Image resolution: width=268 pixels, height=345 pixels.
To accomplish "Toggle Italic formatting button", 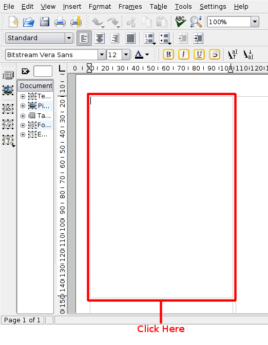I will [x=184, y=55].
